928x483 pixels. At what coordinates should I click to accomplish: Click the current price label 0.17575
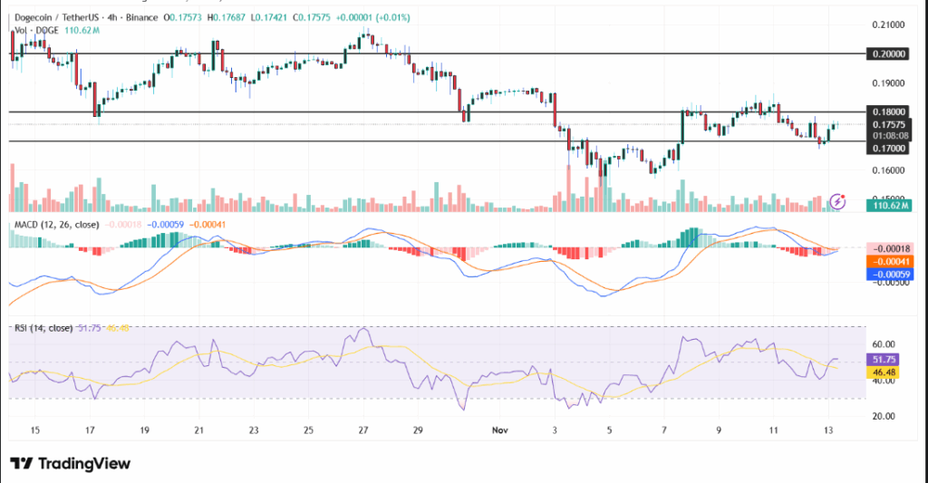pos(888,124)
